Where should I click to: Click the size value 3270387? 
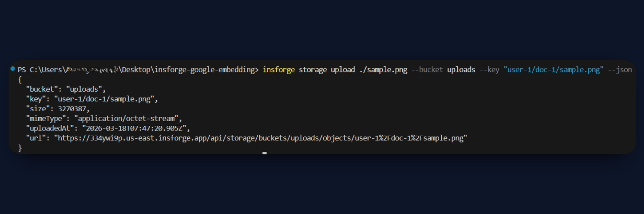(73, 109)
